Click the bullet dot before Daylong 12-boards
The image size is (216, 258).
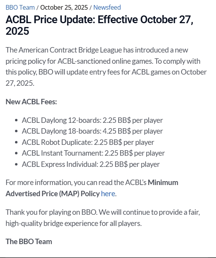(x=16, y=120)
